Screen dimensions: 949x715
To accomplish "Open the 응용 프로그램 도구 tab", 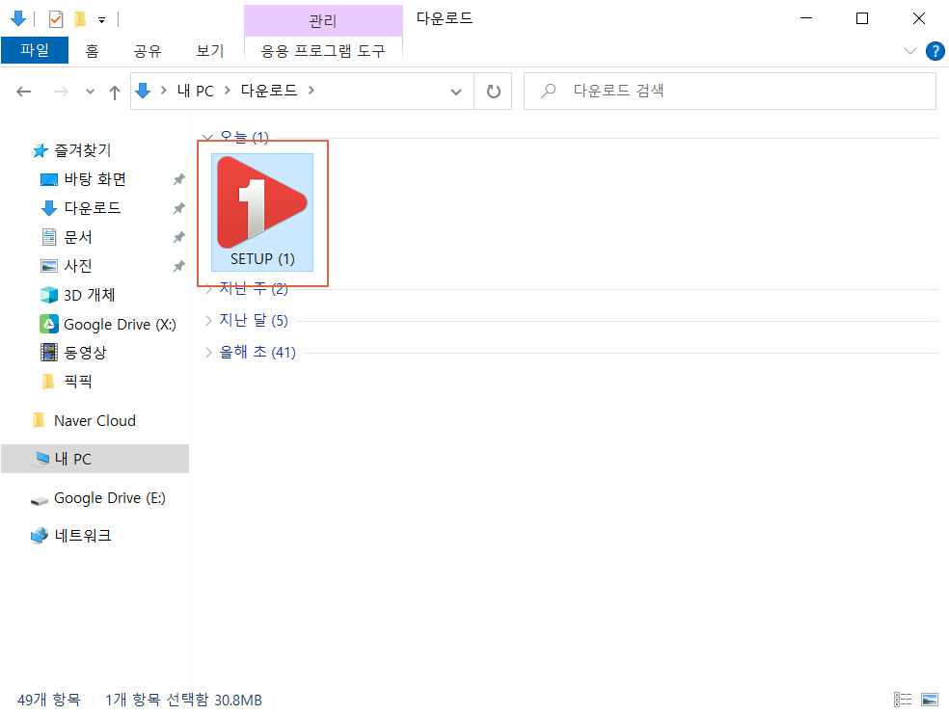I will [323, 51].
